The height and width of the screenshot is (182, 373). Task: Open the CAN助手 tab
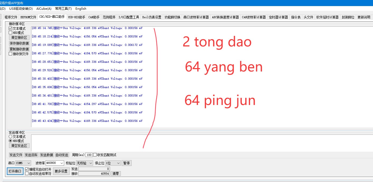click(94, 17)
